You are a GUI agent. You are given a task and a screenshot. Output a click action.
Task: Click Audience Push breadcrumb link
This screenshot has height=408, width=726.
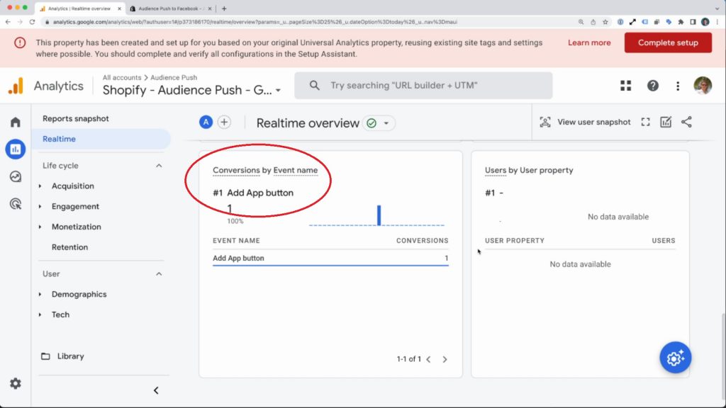pos(174,77)
